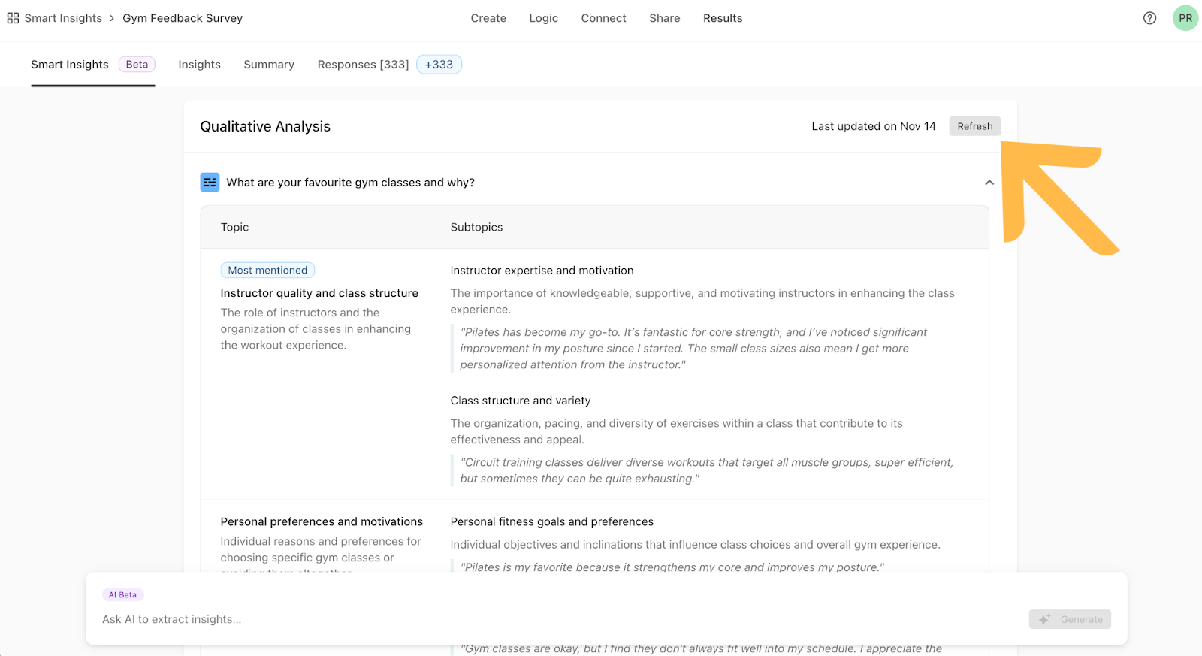
Task: Click Gym Feedback Survey breadcrumb
Action: tap(183, 18)
